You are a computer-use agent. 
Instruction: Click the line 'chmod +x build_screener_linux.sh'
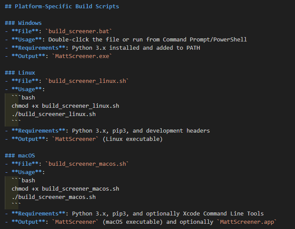click(x=65, y=106)
